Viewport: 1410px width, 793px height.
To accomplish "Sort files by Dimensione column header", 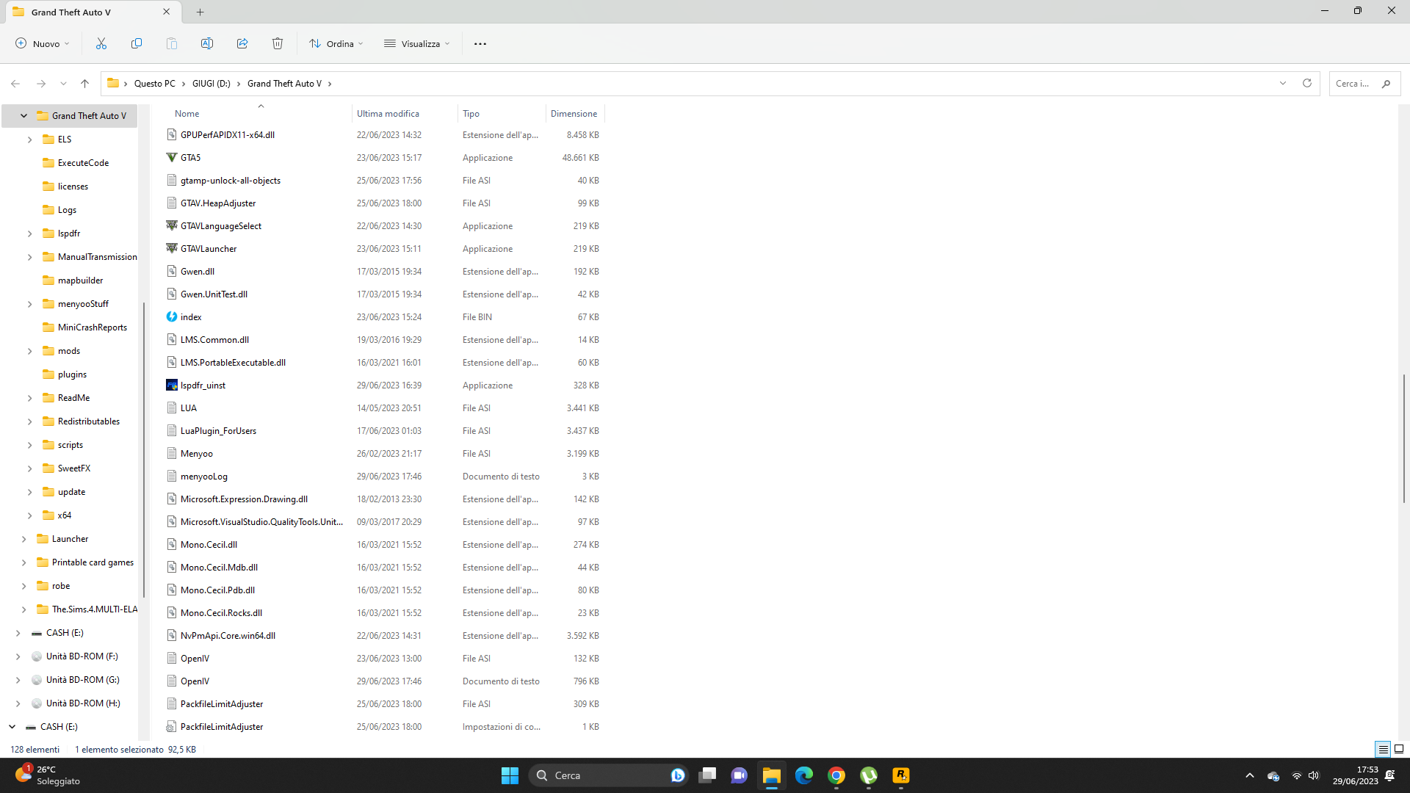I will 574,114.
